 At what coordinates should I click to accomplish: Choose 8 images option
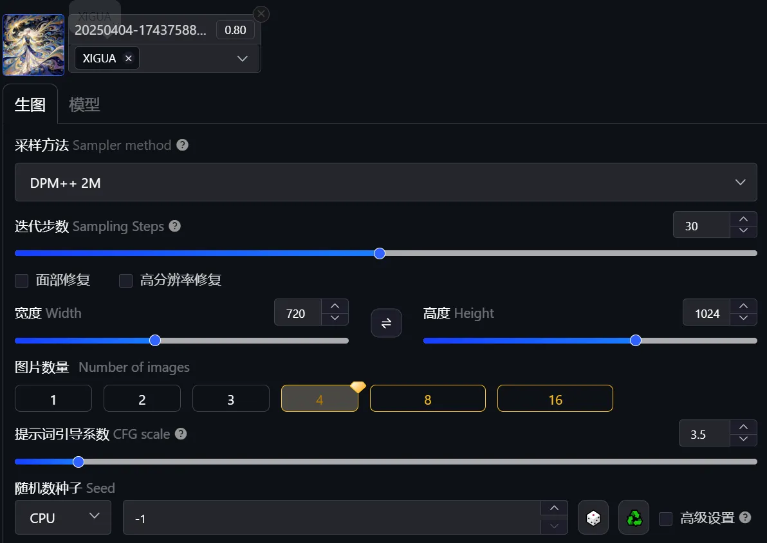(x=427, y=399)
